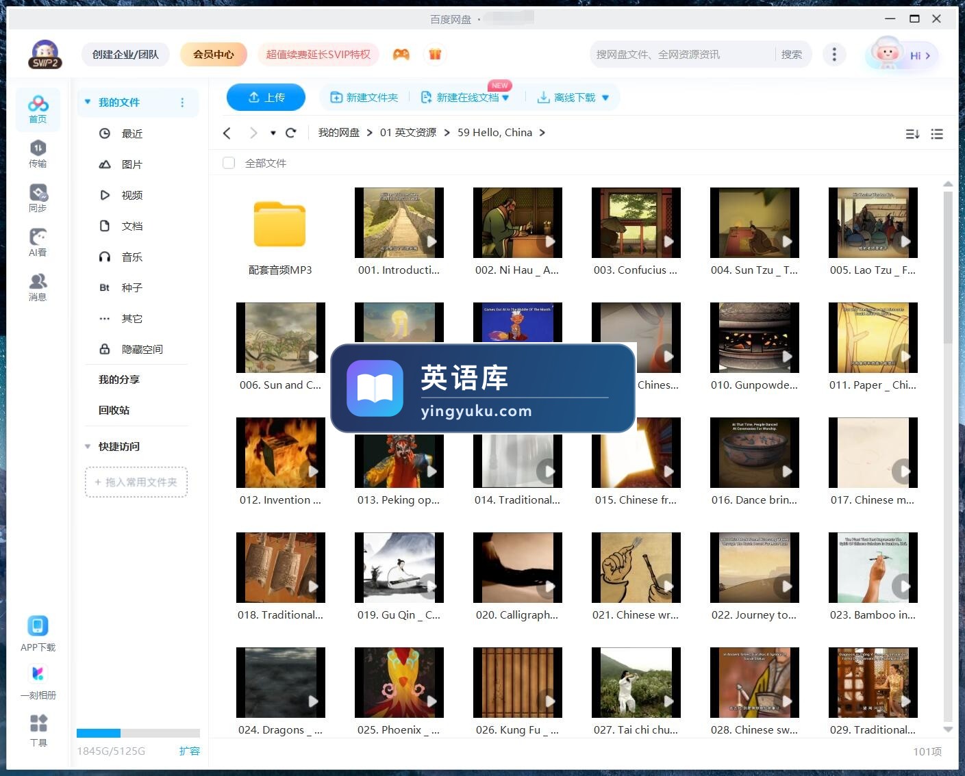Select video 029. Traditional... thumbnail

point(873,682)
